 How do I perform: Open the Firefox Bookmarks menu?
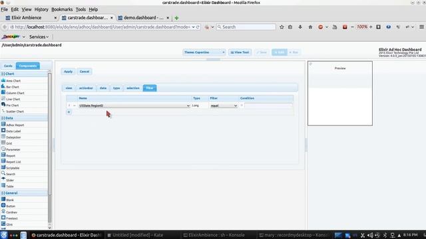tap(62, 9)
